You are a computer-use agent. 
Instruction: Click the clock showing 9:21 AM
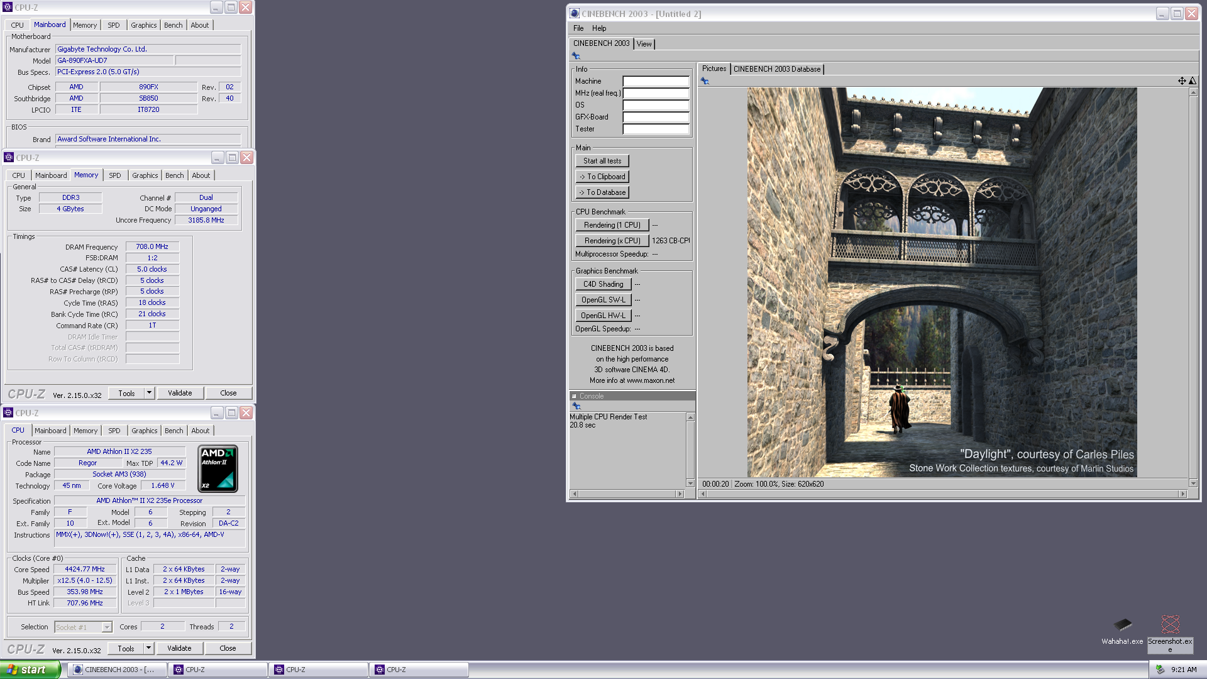1184,670
